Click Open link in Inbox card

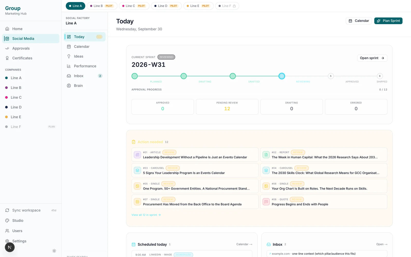382,244
